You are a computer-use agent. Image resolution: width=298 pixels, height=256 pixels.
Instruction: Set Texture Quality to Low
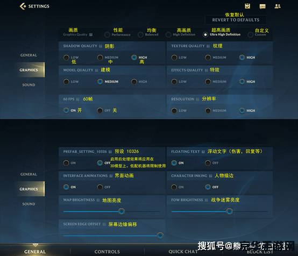coord(174,58)
